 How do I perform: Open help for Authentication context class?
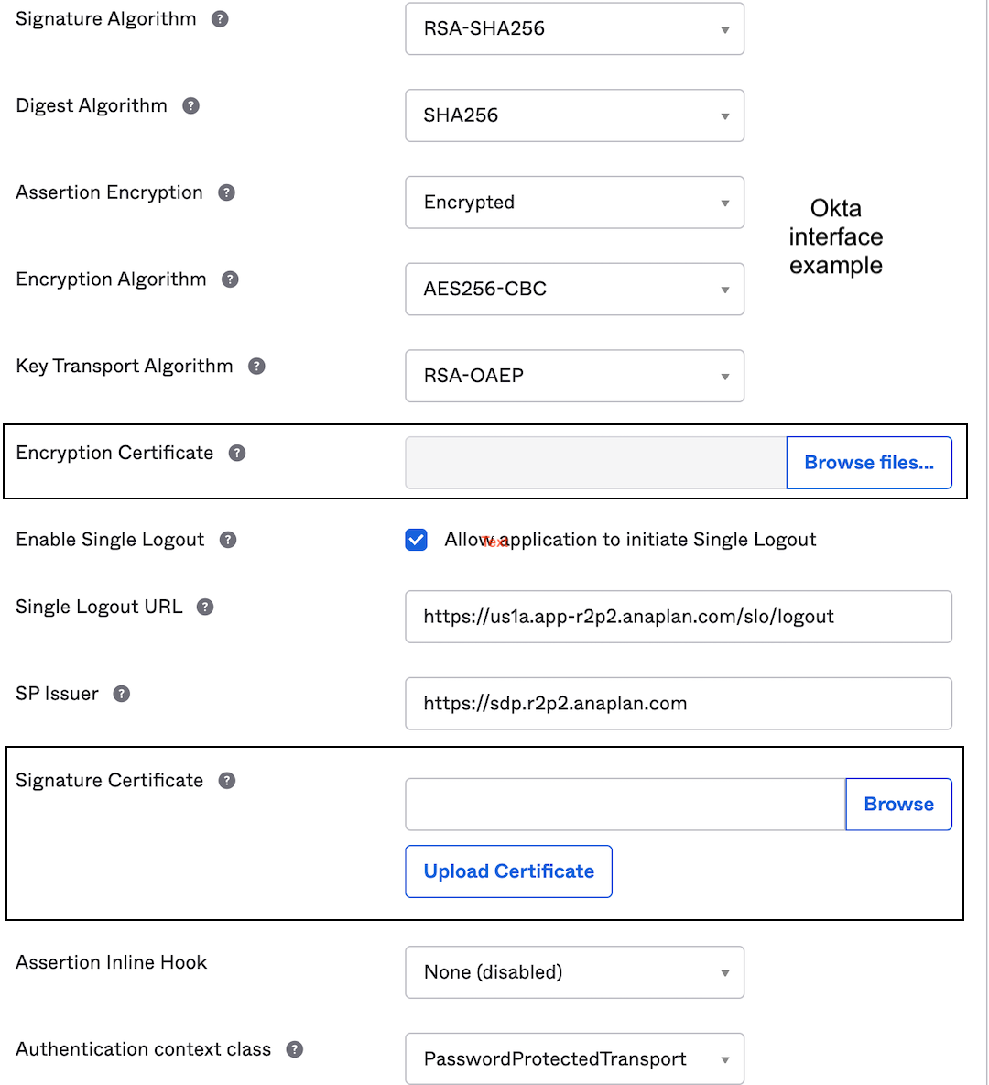[294, 1049]
